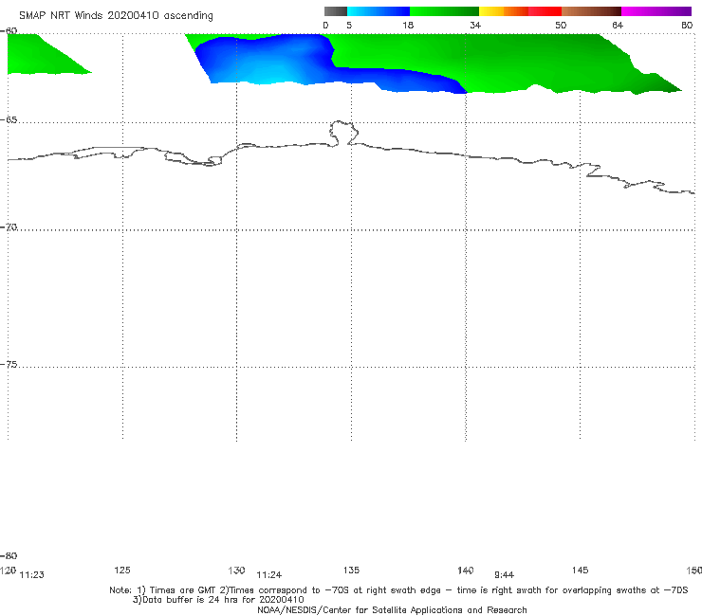The width and height of the screenshot is (702, 616).
Task: Select the gray 0–5 segment of color bar
Action: point(336,11)
